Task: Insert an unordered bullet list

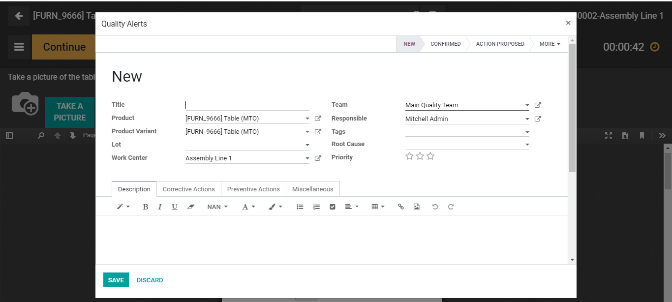Action: 300,207
